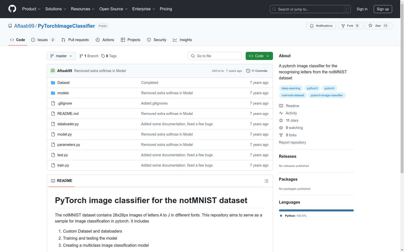Select the Code tab
This screenshot has width=404, height=252.
click(x=18, y=40)
